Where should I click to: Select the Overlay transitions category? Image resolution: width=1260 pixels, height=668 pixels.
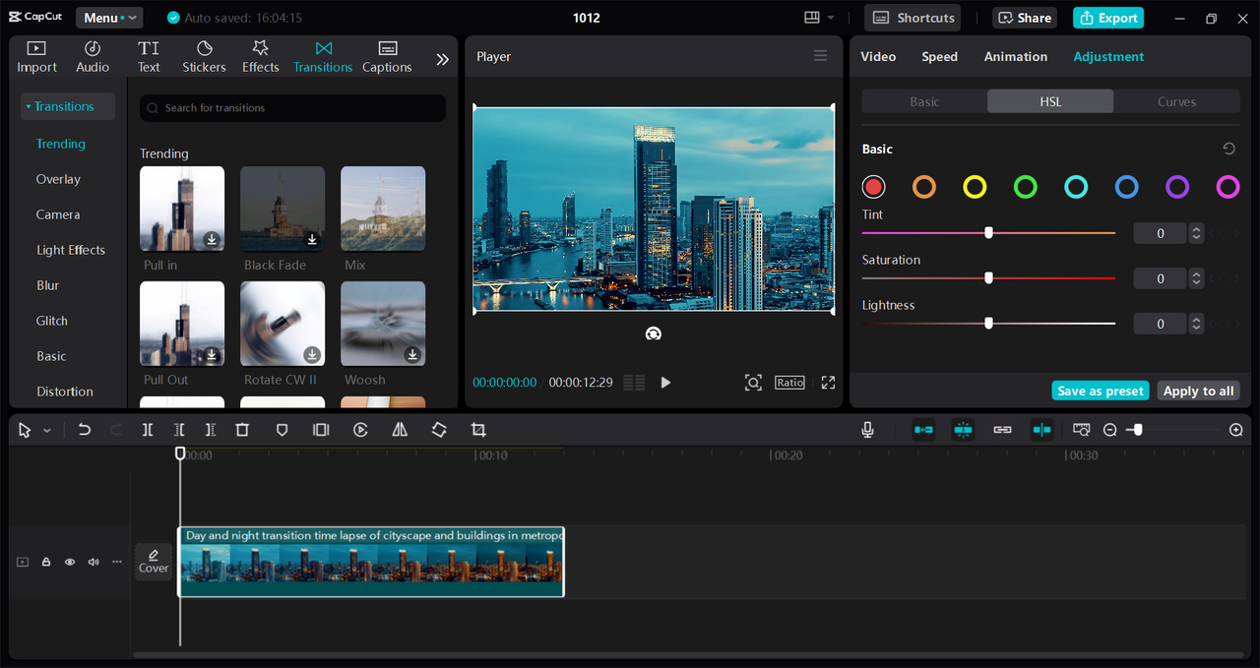[x=58, y=179]
